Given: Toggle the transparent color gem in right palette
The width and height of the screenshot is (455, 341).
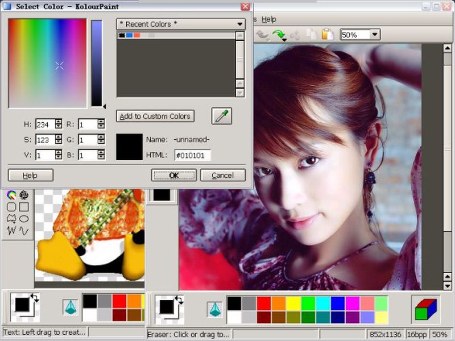Looking at the screenshot, I should [214, 309].
